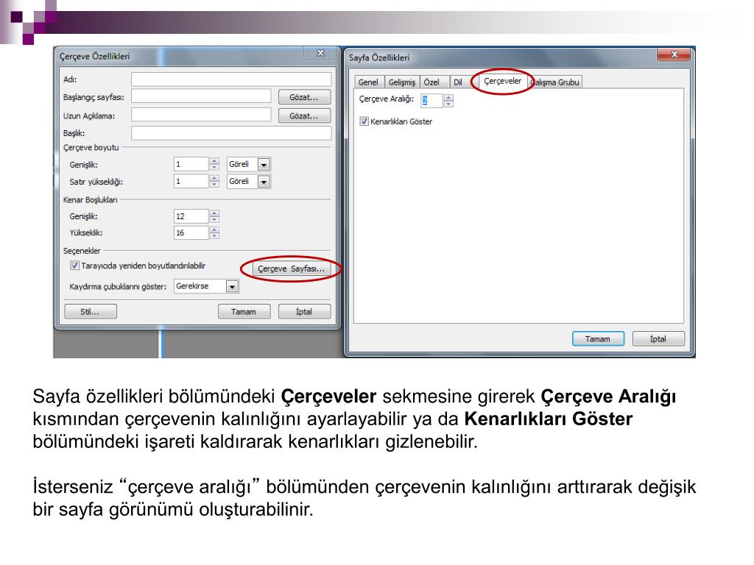Click the Çerçeve Aralığı value field

(x=431, y=100)
